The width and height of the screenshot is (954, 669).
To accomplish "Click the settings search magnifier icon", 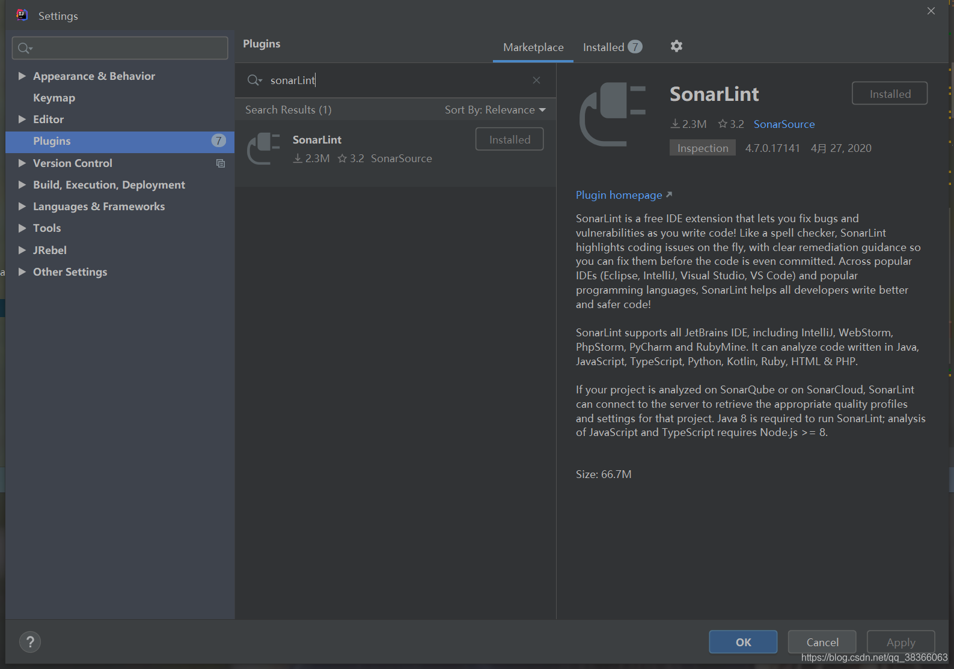I will click(x=25, y=48).
